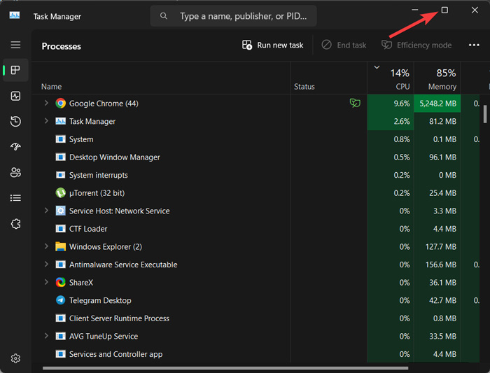This screenshot has height=373, width=490.
Task: Expand the Antimalware Service Executable row
Action: (x=46, y=265)
